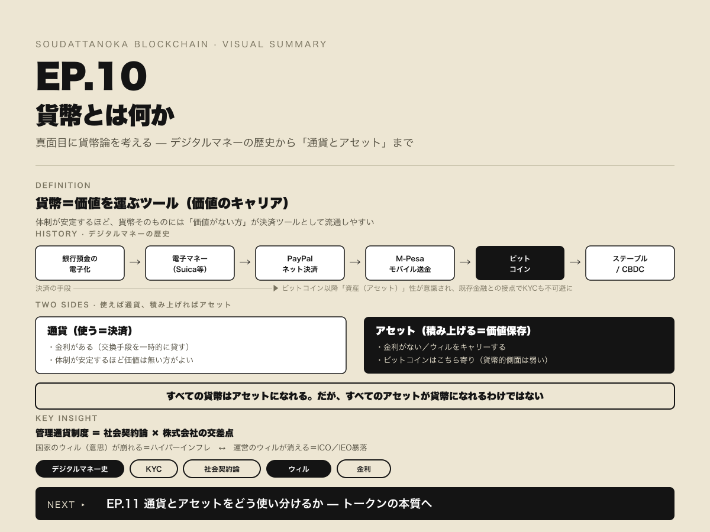Click the subtitle starting 真面目に貨幣論を考える
The width and height of the screenshot is (710, 532).
click(224, 142)
